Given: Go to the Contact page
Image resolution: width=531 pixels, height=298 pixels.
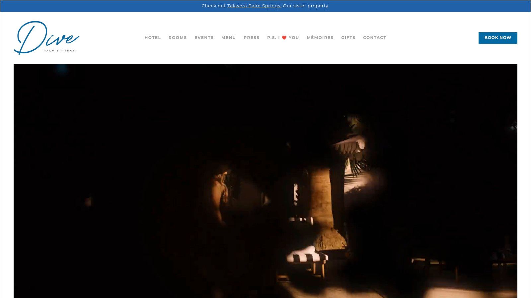Looking at the screenshot, I should [x=374, y=38].
